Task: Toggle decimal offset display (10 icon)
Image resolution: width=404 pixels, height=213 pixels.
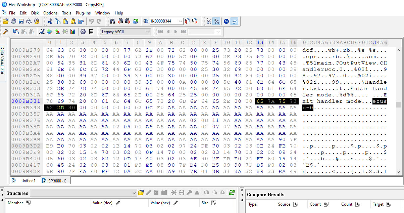Action: pos(208,21)
